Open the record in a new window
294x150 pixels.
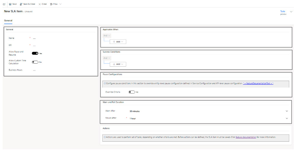point(4,4)
